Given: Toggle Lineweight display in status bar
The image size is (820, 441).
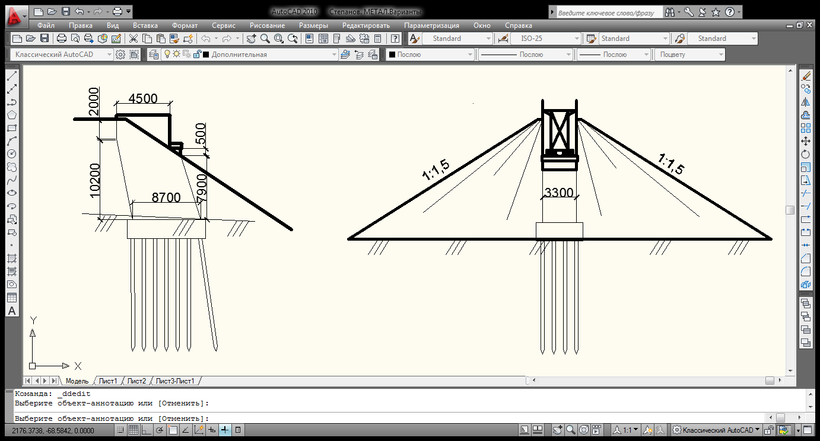Looking at the screenshot, I should coord(225,430).
